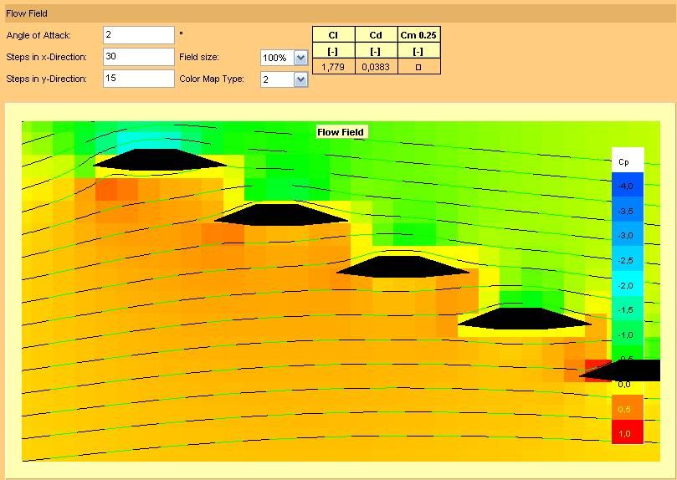The image size is (677, 480).
Task: Click the Steps in y-Direction label
Action: [x=47, y=79]
